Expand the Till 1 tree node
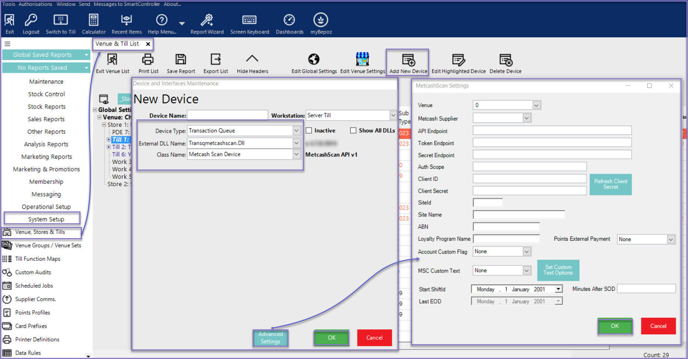 tap(109, 139)
